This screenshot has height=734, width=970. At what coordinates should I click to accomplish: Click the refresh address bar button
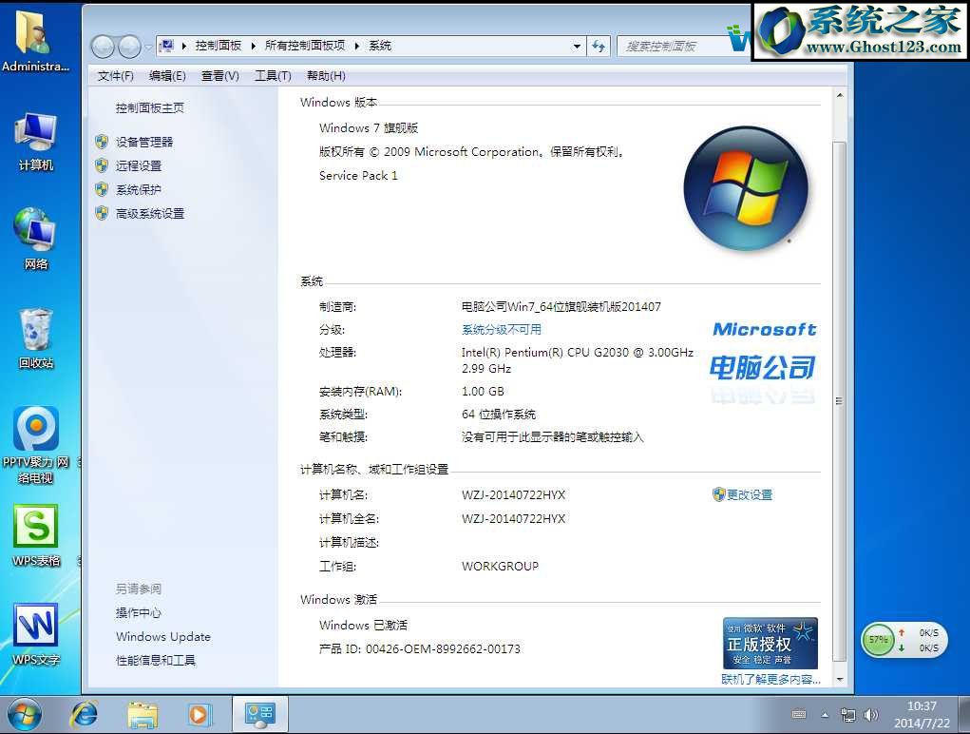(599, 46)
